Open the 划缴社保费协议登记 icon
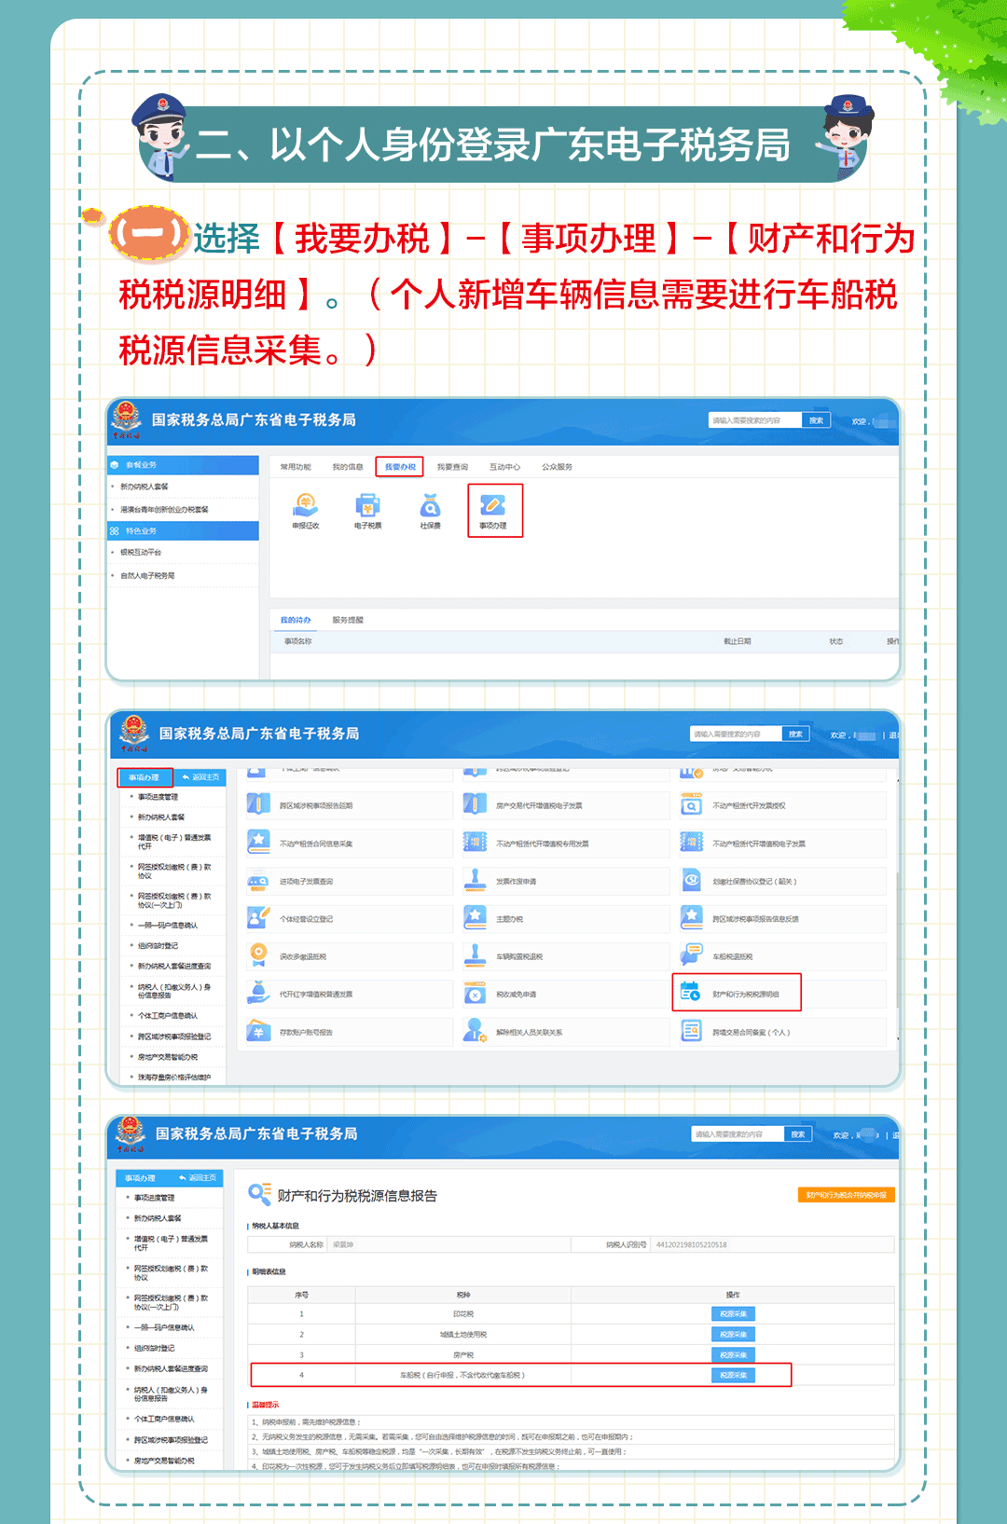The image size is (1007, 1524). pos(691,881)
